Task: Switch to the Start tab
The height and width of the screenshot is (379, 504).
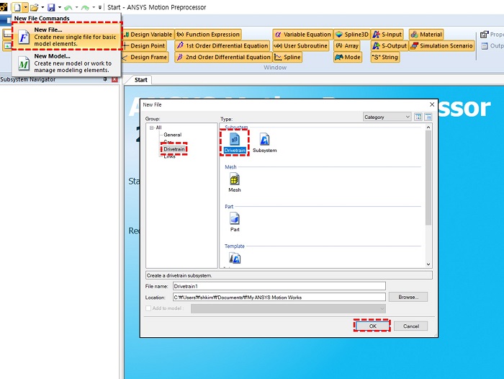Action: tap(141, 80)
